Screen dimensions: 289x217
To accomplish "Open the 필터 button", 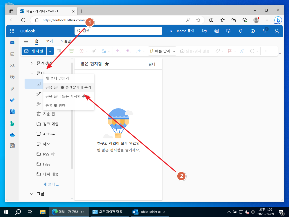I will (149, 64).
